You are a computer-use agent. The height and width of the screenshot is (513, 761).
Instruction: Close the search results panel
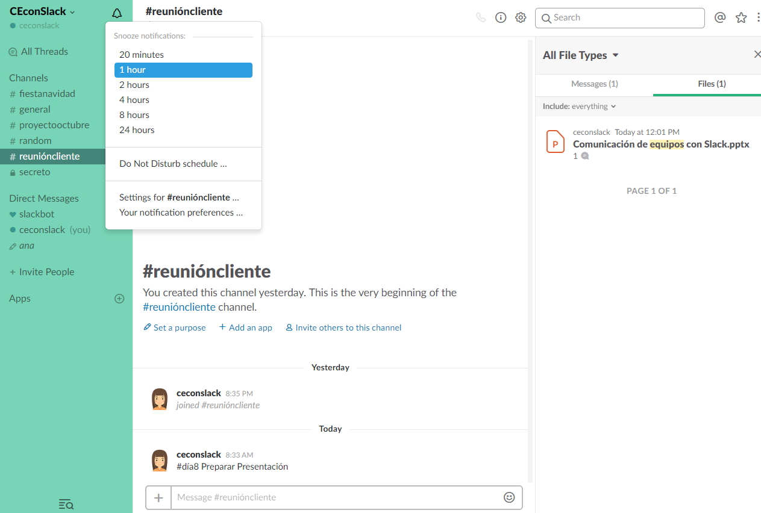pos(757,54)
